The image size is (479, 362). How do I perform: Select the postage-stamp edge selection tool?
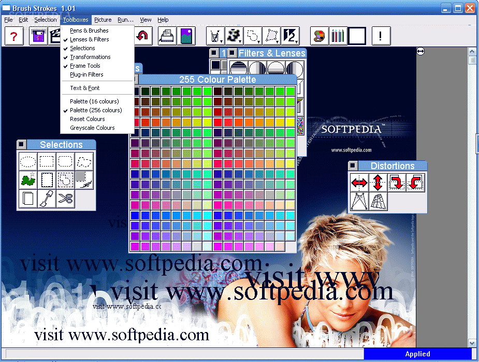(x=47, y=180)
